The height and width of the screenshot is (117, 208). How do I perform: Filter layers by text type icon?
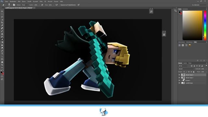coord(197,66)
